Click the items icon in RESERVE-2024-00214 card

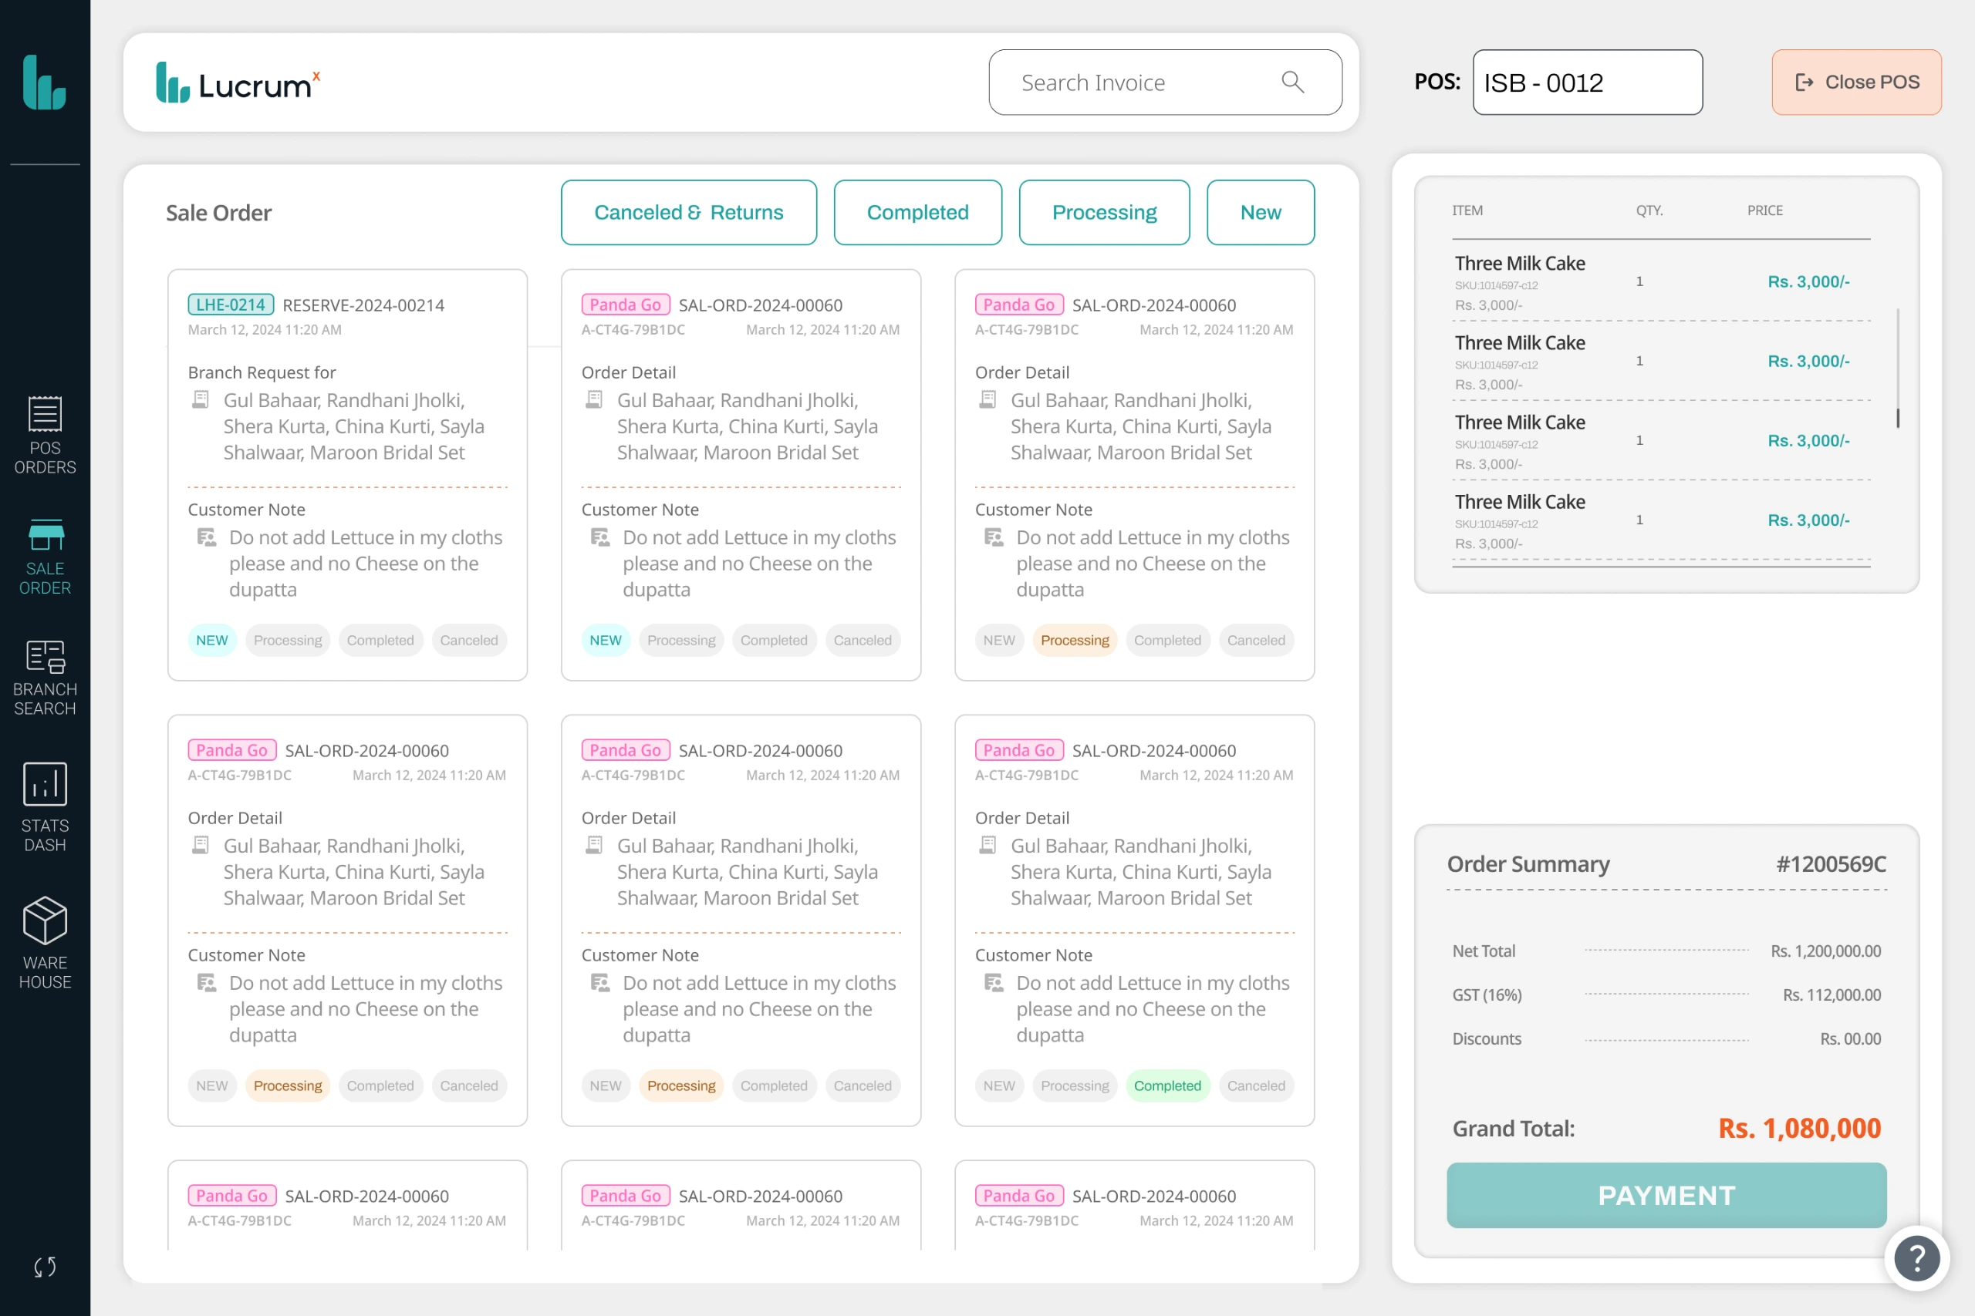201,400
